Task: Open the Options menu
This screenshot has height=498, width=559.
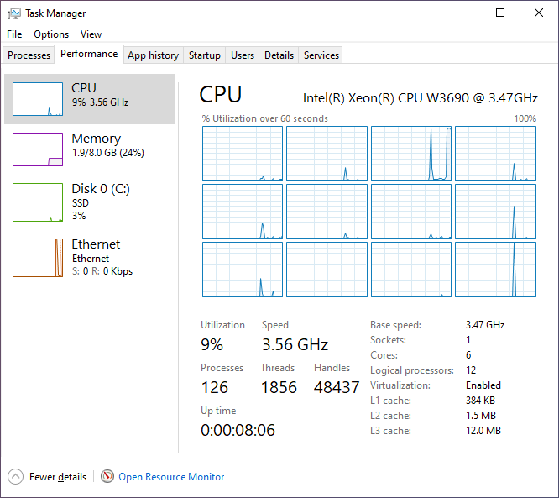Action: (51, 34)
